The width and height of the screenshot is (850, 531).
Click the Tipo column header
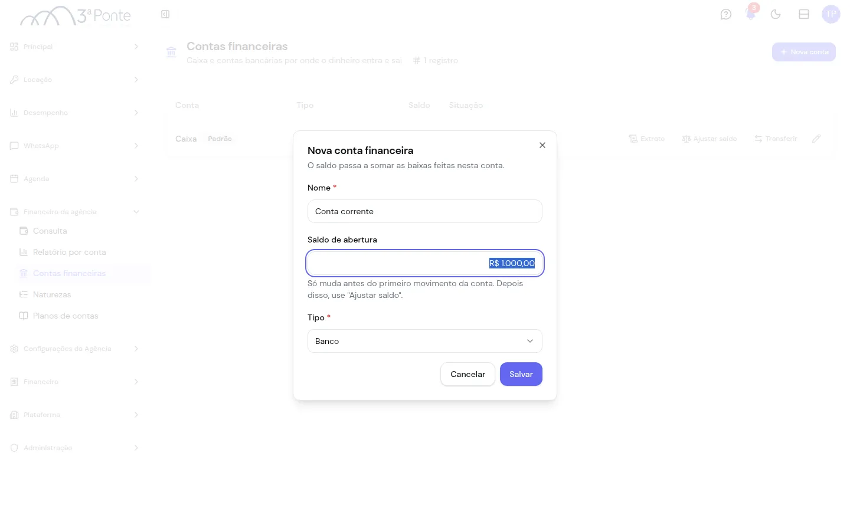coord(305,105)
